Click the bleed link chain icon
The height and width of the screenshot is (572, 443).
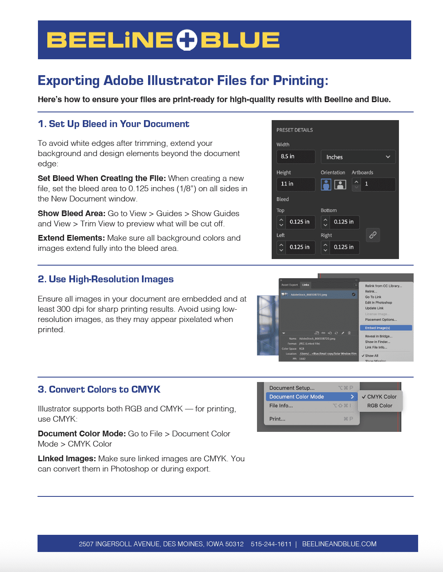click(x=373, y=235)
